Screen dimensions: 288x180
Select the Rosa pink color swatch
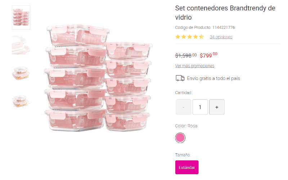coord(180,138)
